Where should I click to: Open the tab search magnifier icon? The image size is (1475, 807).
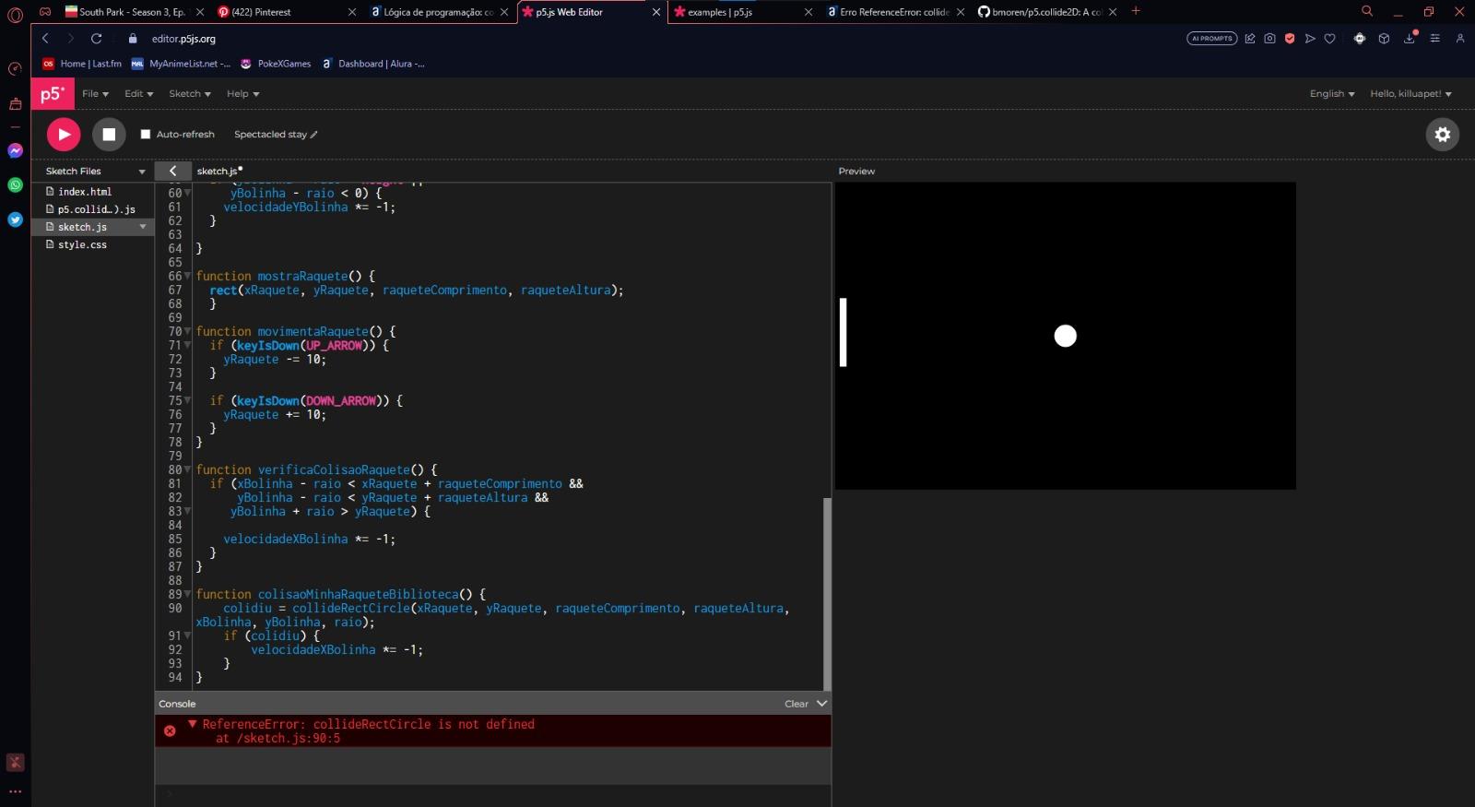(1367, 11)
